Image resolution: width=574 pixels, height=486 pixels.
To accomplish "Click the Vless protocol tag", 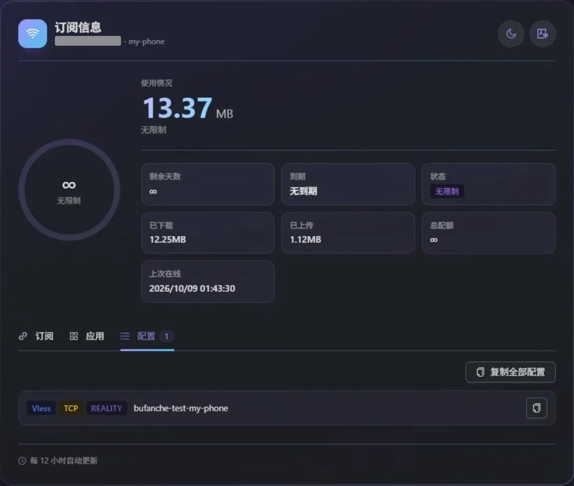I will coord(41,408).
